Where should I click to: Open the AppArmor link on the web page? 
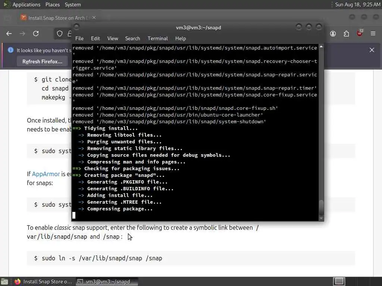click(46, 174)
